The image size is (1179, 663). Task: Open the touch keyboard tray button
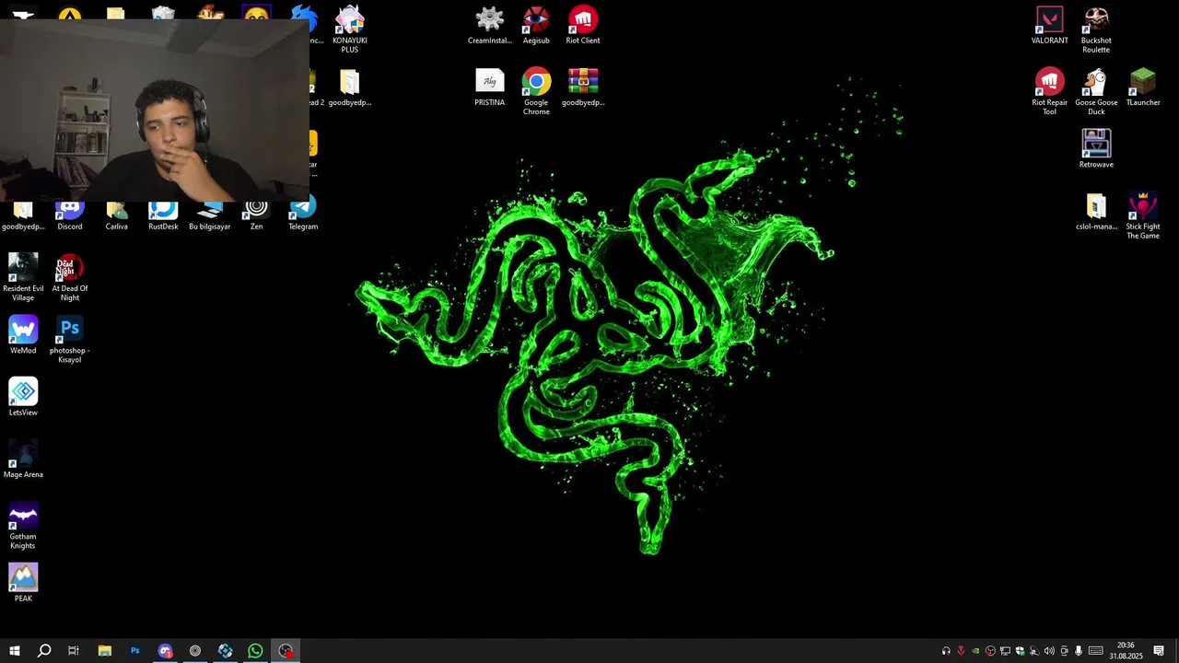coord(1096,651)
